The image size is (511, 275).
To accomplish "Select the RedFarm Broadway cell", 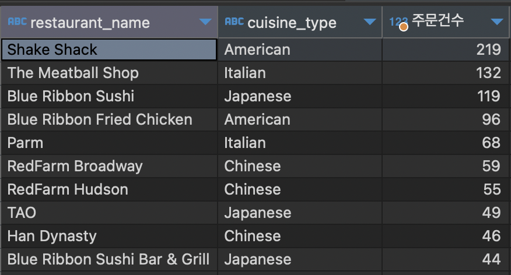I will click(109, 166).
